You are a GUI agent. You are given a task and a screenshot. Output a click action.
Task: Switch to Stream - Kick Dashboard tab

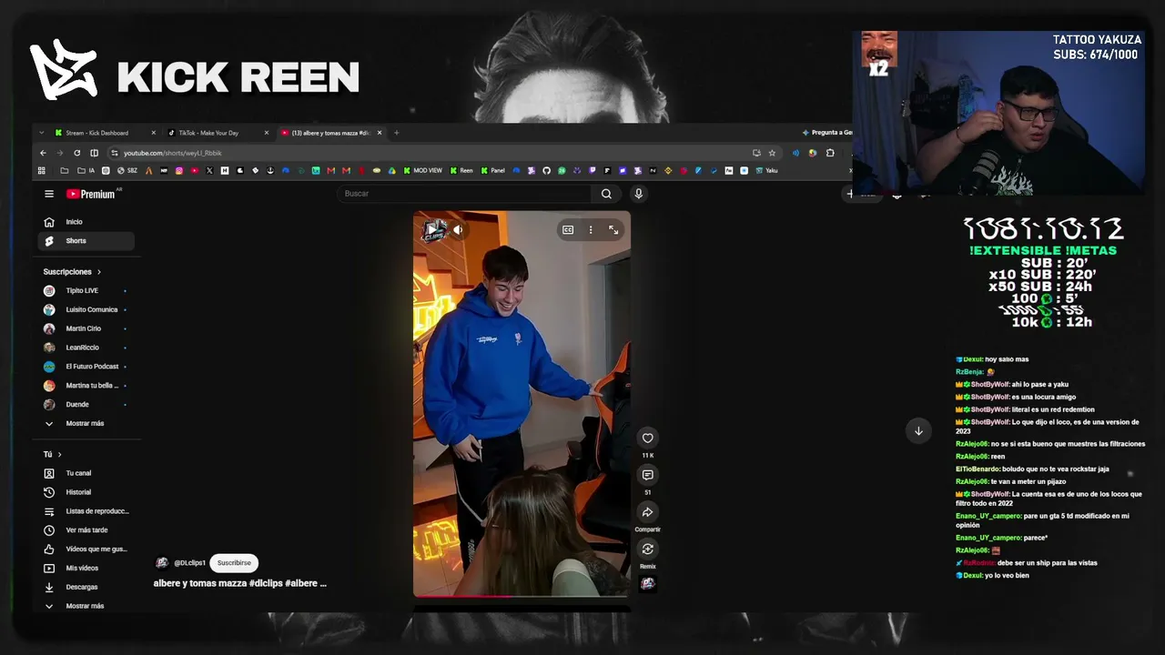[105, 133]
